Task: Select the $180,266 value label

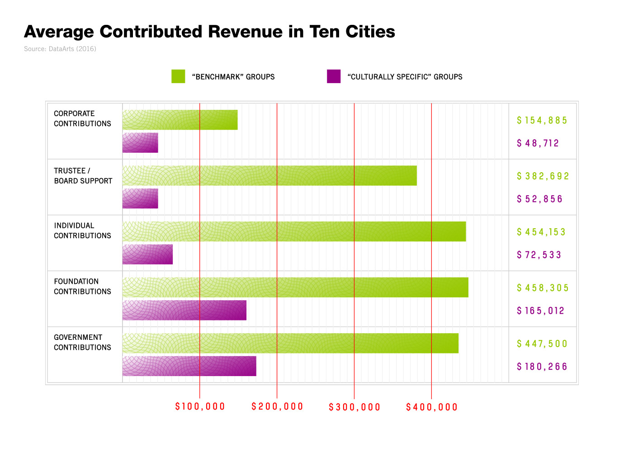Action: (x=542, y=367)
